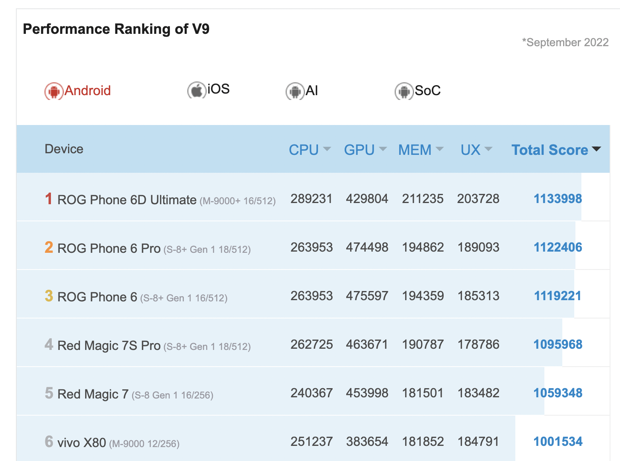Click the robot icon beside AI
Screen dimensions: 620x461
pos(295,91)
